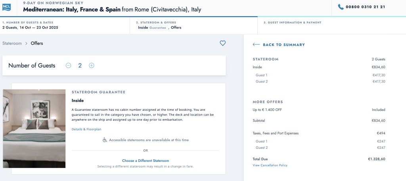Click the Number of Guests label
The height and width of the screenshot is (181, 406).
pyautogui.click(x=32, y=65)
